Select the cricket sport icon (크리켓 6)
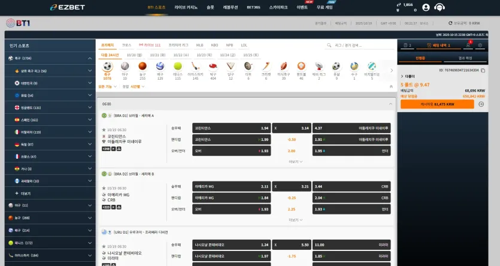The image size is (500, 266). tap(266, 66)
